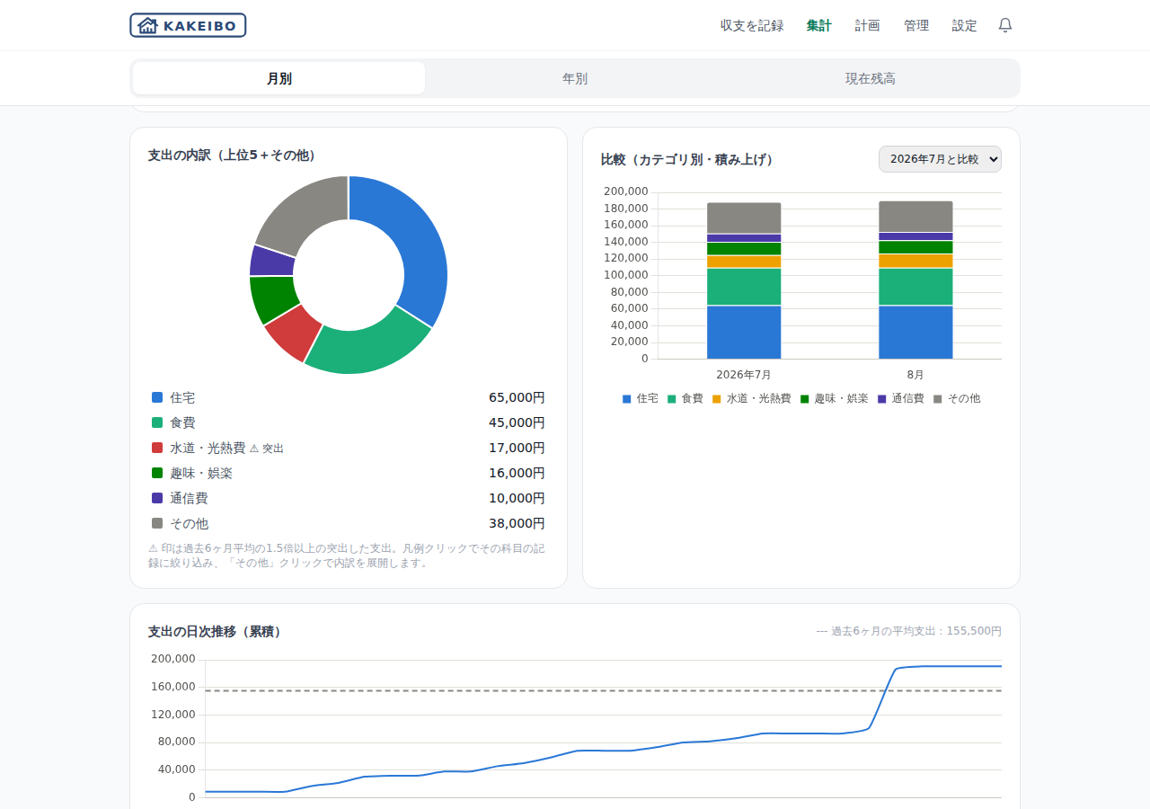
Task: Click the 16,000円 amount
Action: click(517, 473)
